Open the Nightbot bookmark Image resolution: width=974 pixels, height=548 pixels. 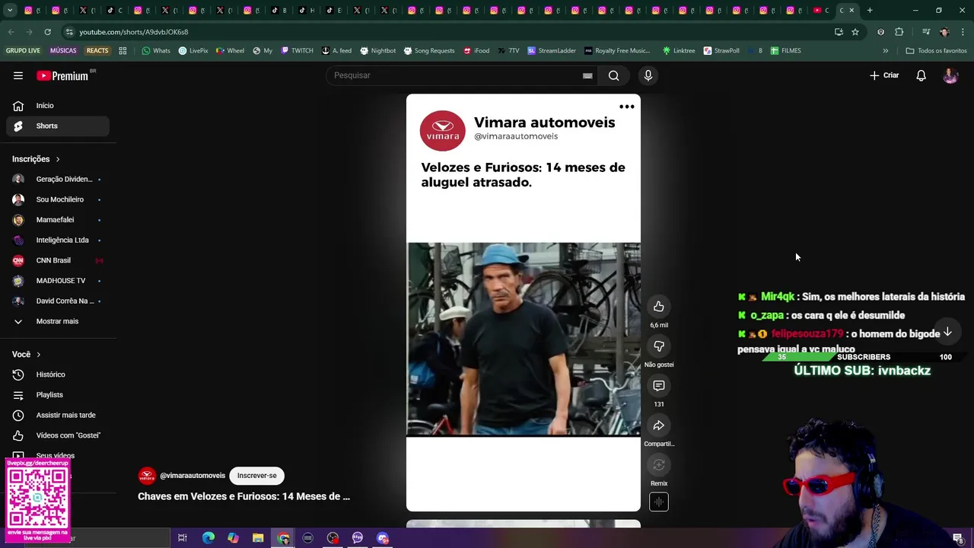(377, 51)
